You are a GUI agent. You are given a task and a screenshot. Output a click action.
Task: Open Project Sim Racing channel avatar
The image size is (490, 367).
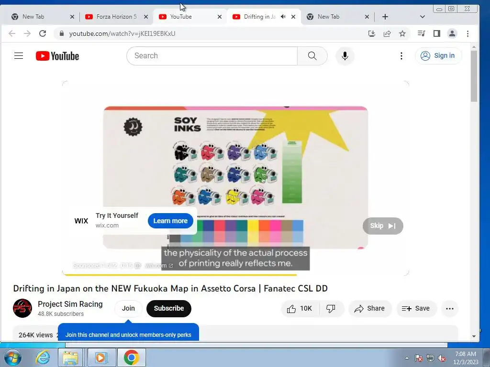tap(22, 308)
